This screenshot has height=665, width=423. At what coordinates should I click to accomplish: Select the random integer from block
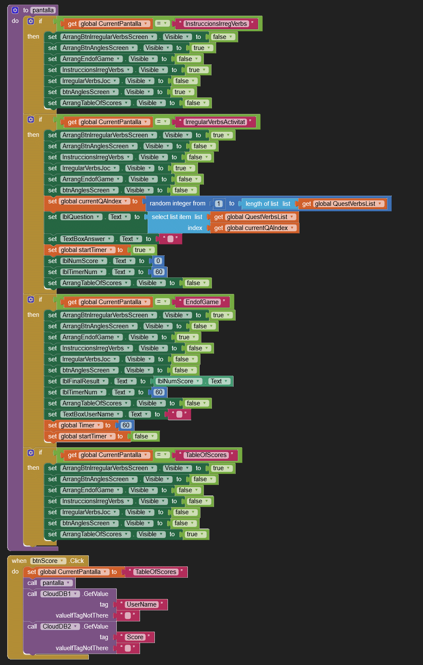(x=177, y=203)
